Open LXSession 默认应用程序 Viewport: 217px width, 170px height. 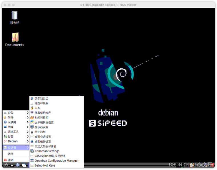coord(57,156)
